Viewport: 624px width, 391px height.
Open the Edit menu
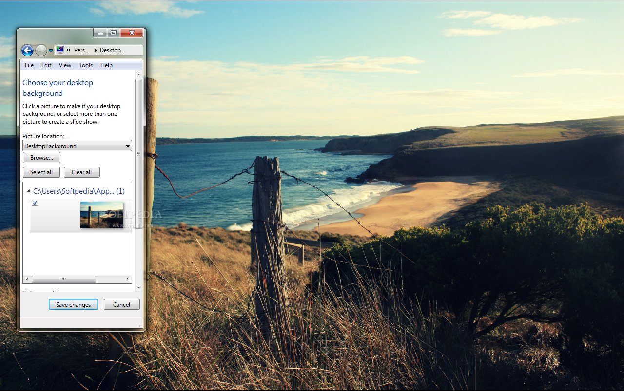(46, 65)
